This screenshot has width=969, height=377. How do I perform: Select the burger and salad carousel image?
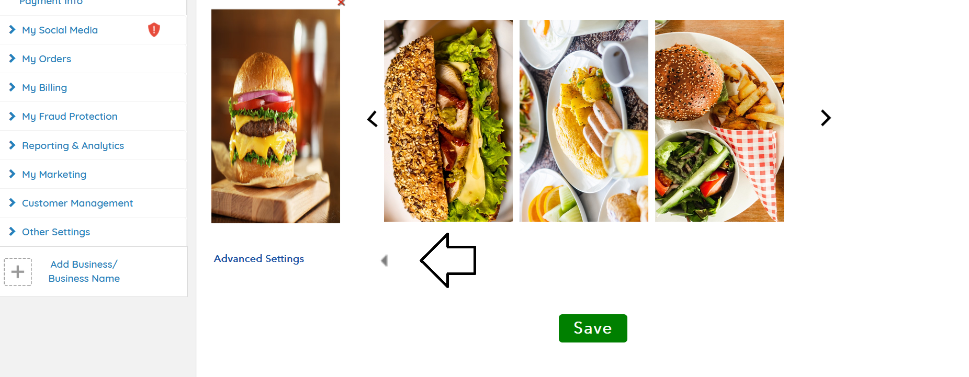pyautogui.click(x=719, y=121)
